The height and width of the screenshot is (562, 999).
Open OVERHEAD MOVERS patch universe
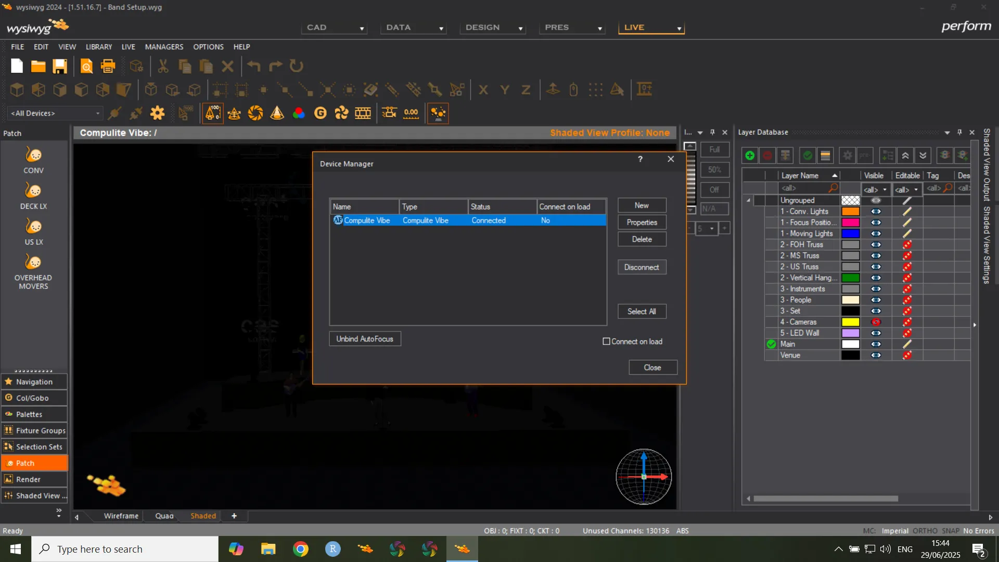(x=33, y=272)
